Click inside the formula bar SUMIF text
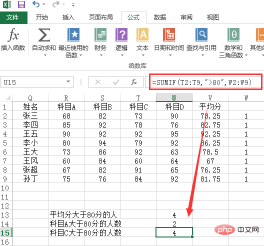This screenshot has width=264, height=246. click(x=201, y=82)
